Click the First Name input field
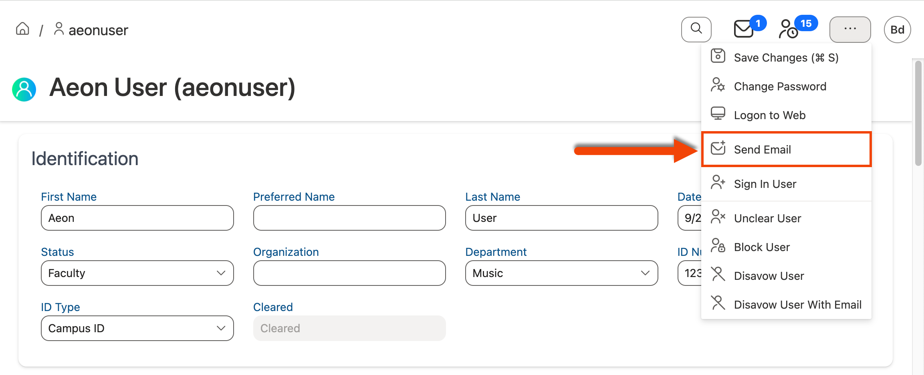The image size is (924, 375). [x=137, y=218]
